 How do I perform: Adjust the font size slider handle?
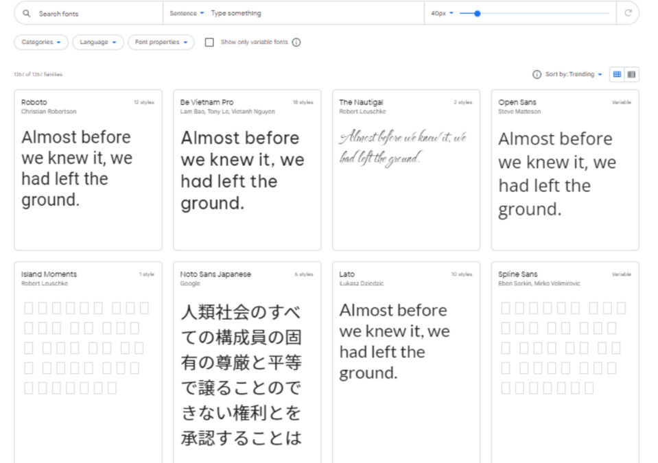click(x=478, y=13)
